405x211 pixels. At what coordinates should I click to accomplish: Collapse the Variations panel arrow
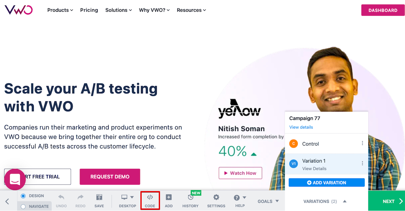345,201
